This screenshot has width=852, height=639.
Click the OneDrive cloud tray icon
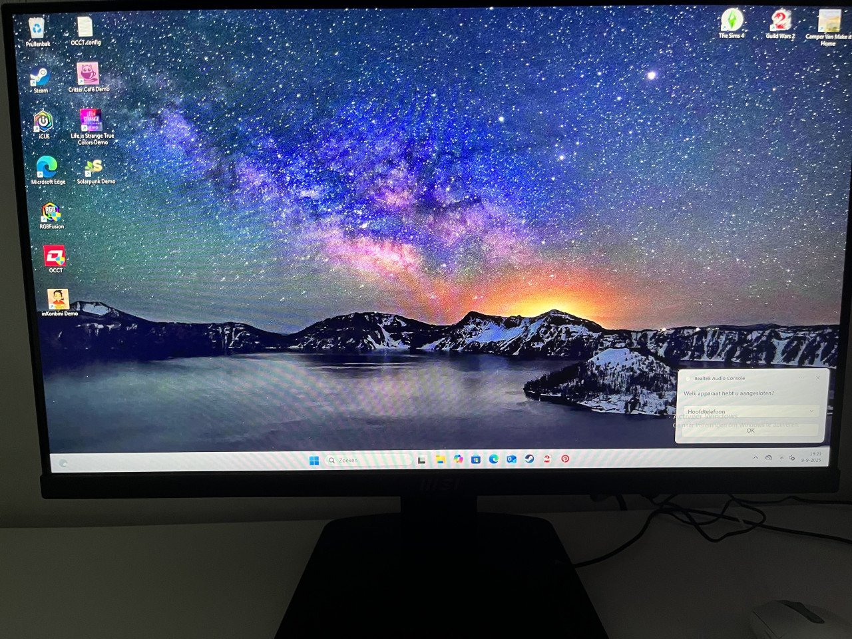pyautogui.click(x=769, y=458)
